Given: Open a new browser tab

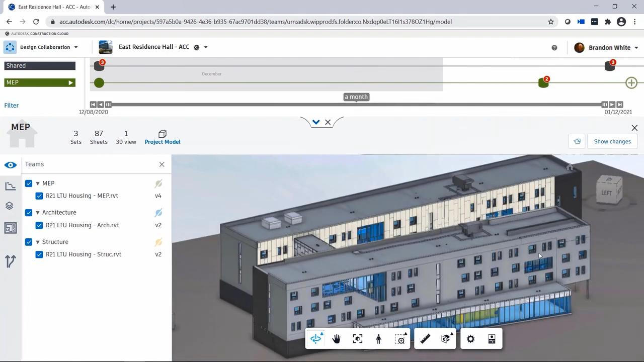Looking at the screenshot, I should coord(113,7).
